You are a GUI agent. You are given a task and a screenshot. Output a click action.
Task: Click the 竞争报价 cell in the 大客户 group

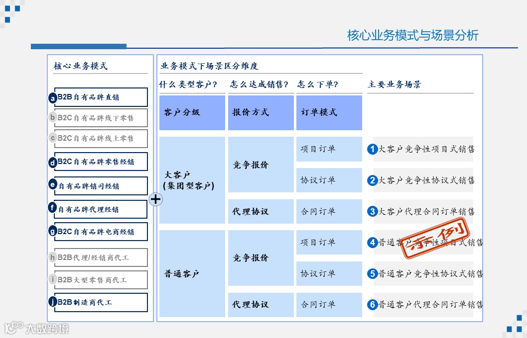261,165
